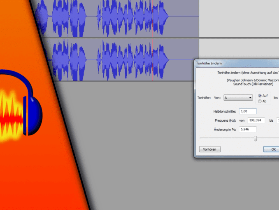Viewport: 279px width, 210px height.
Task: Click the Halbtonschritte input field
Action: (x=247, y=111)
